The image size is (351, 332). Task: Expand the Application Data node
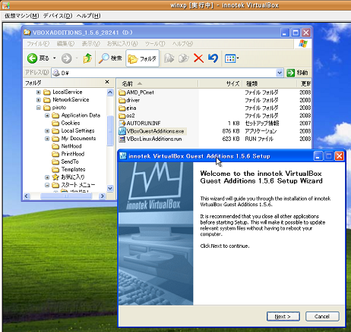click(47, 115)
